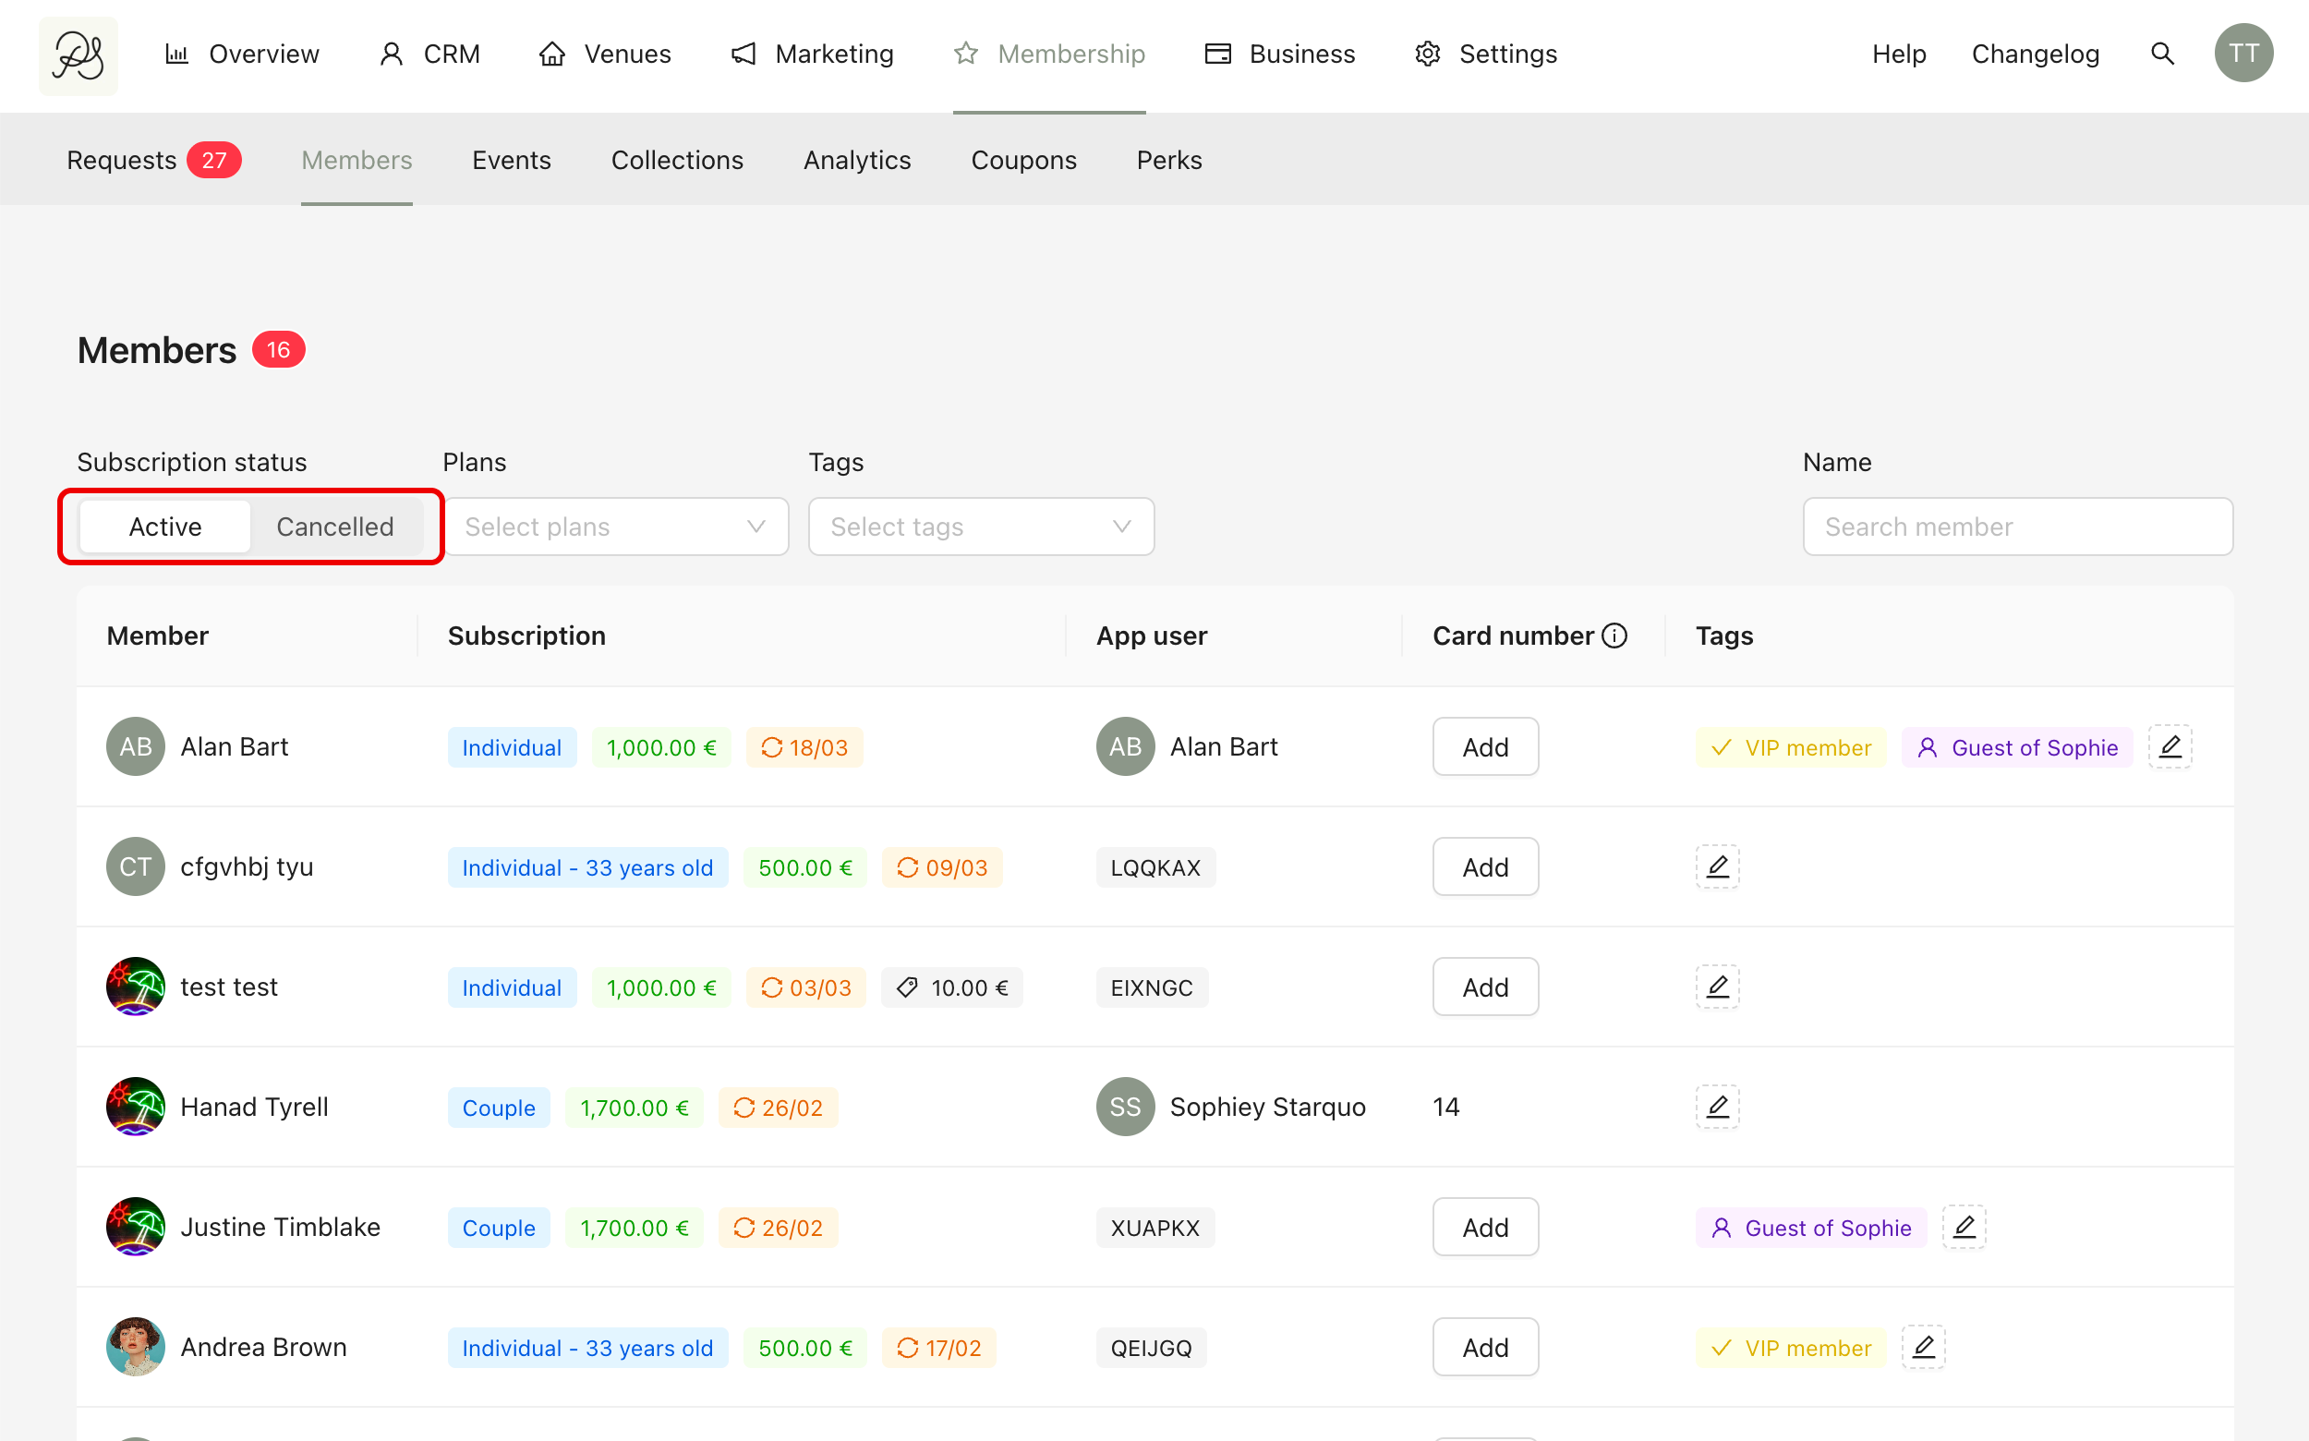
Task: Click edit tags pencil for Hanad Tyrell
Action: click(1717, 1107)
